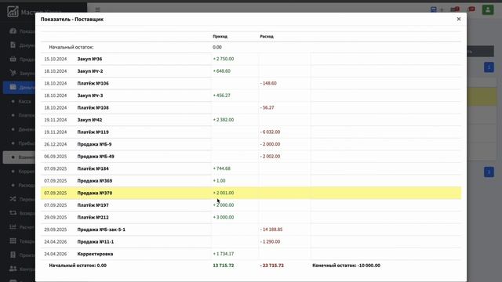Open the shuffle-arrows transfer sidebar icon
This screenshot has height=282, width=502.
13,199
